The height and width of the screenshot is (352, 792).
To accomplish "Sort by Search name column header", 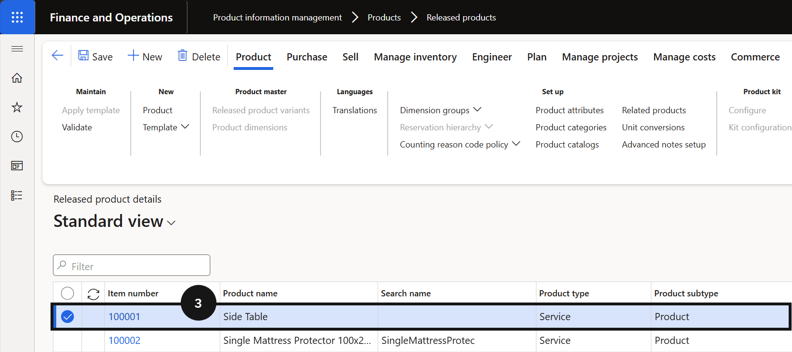I will coord(406,293).
